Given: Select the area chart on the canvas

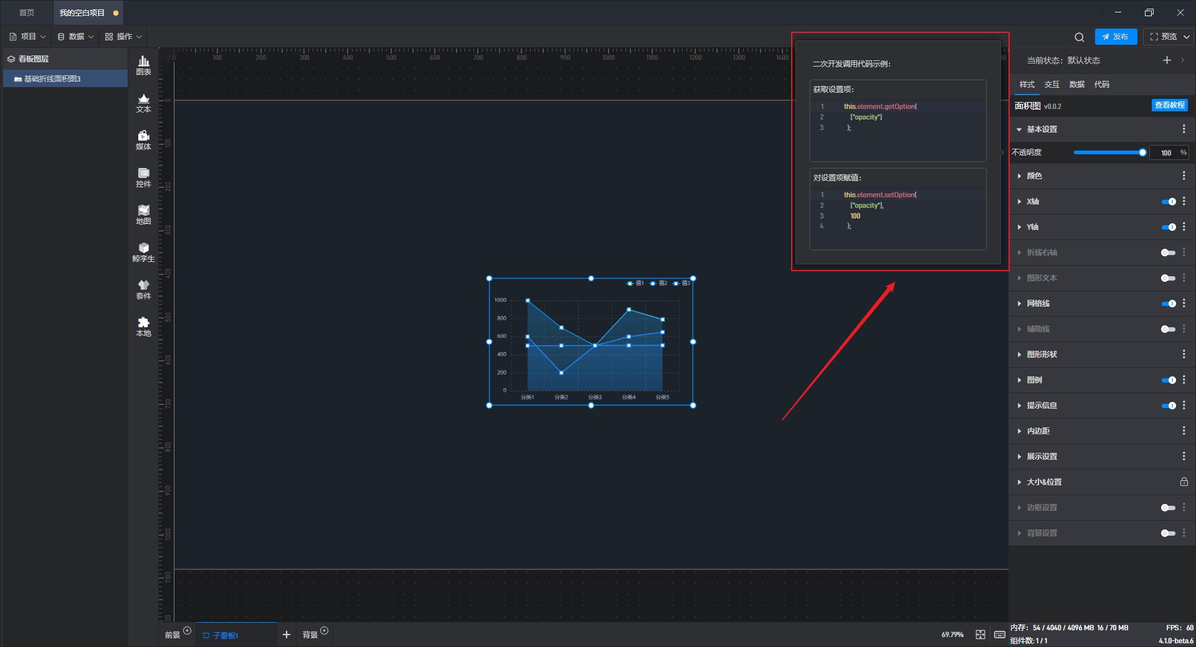Looking at the screenshot, I should (x=591, y=342).
